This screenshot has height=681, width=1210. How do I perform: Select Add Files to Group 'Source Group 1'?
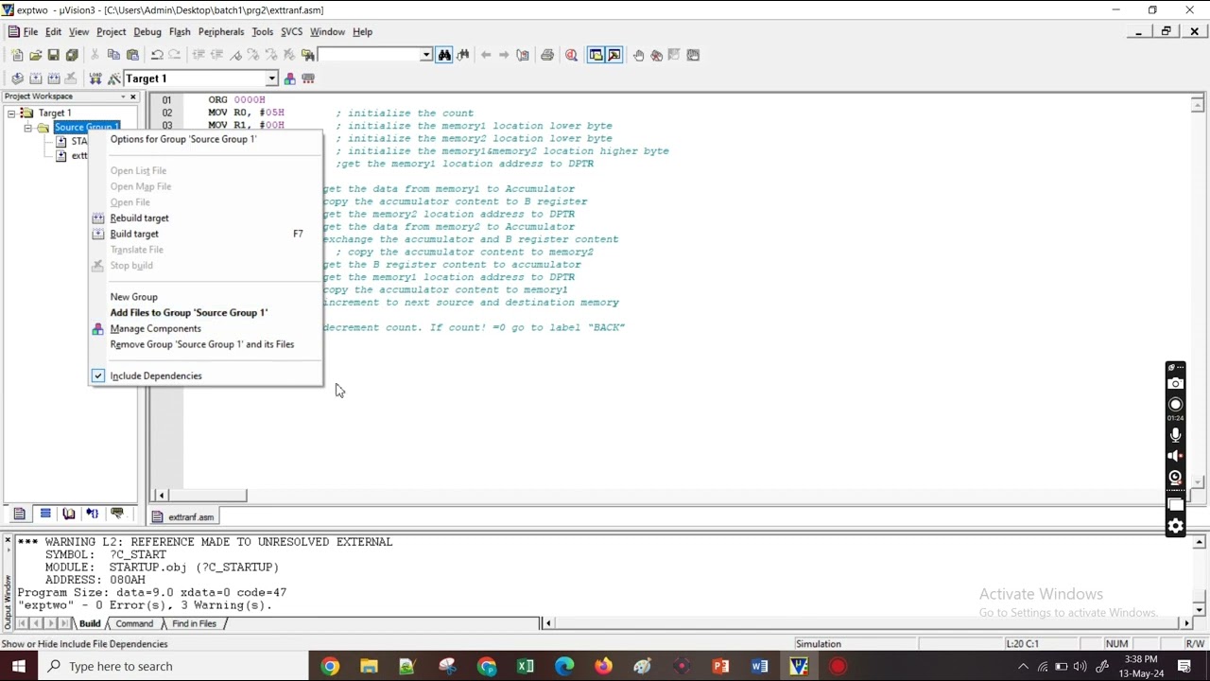[189, 312]
